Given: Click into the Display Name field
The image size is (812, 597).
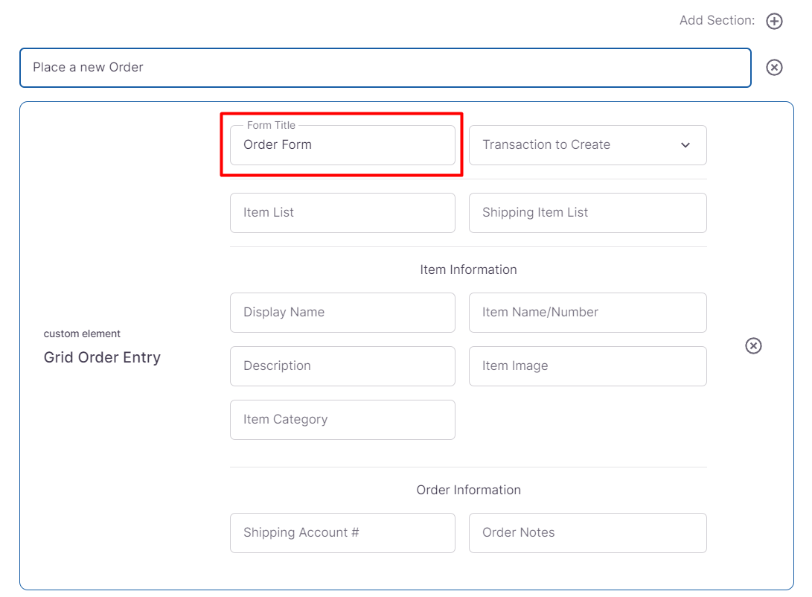Looking at the screenshot, I should 342,313.
